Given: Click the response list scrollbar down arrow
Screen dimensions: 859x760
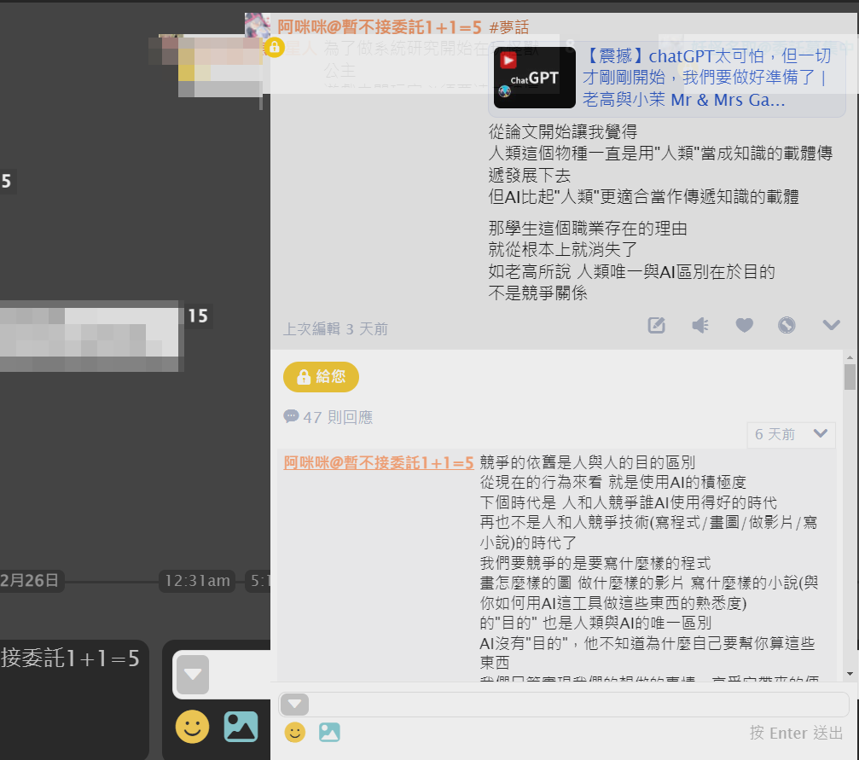Looking at the screenshot, I should (850, 674).
